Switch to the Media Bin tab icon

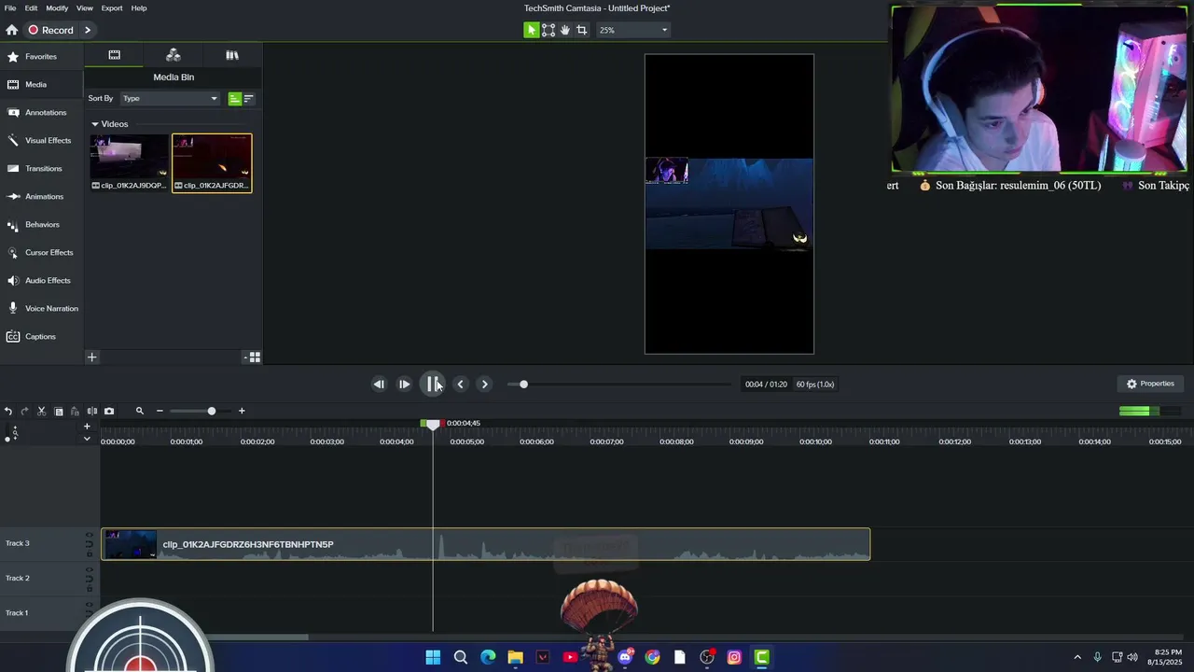114,55
